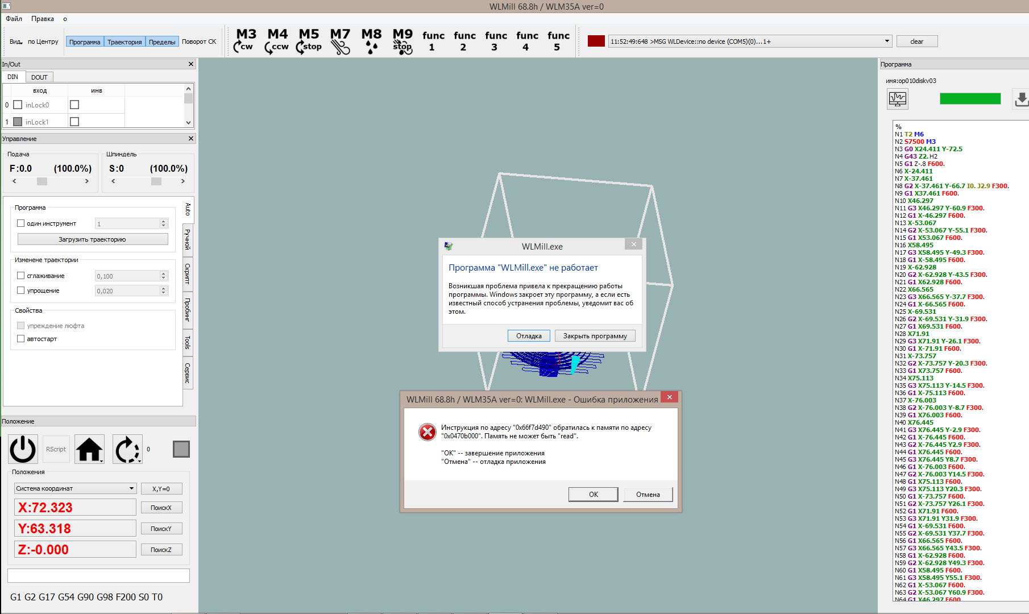Click the dark red status indicator square
Image resolution: width=1029 pixels, height=614 pixels.
pos(596,41)
